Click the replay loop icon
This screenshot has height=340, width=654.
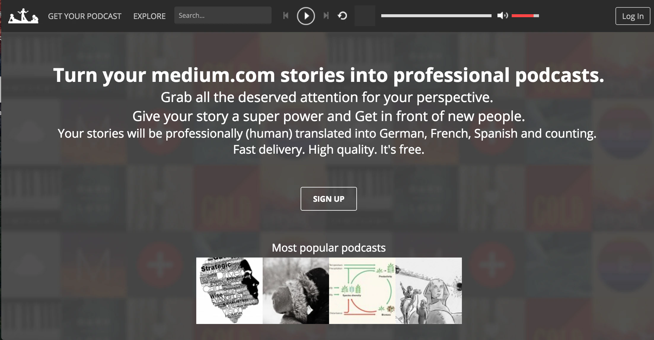[342, 15]
